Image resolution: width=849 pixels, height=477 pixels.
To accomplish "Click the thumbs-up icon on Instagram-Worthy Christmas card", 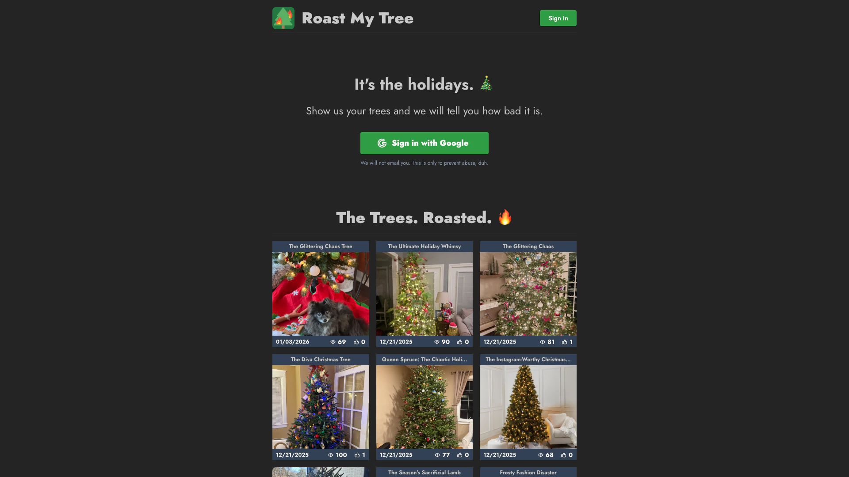I will (x=564, y=455).
